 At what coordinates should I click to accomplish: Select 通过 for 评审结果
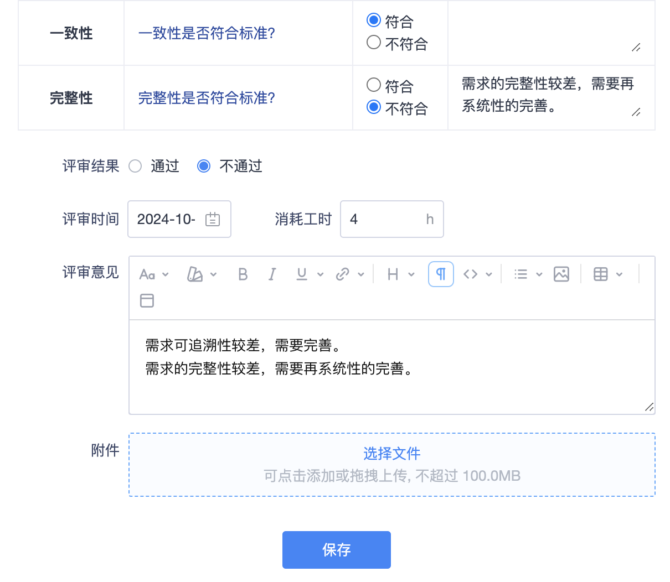(x=136, y=166)
